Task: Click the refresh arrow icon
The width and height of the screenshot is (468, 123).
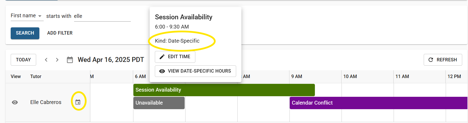Action: 431,60
